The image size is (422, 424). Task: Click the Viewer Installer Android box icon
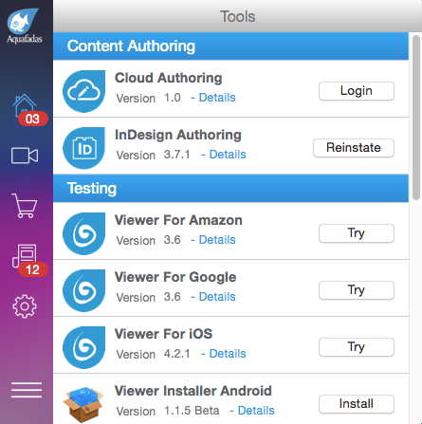pyautogui.click(x=83, y=404)
